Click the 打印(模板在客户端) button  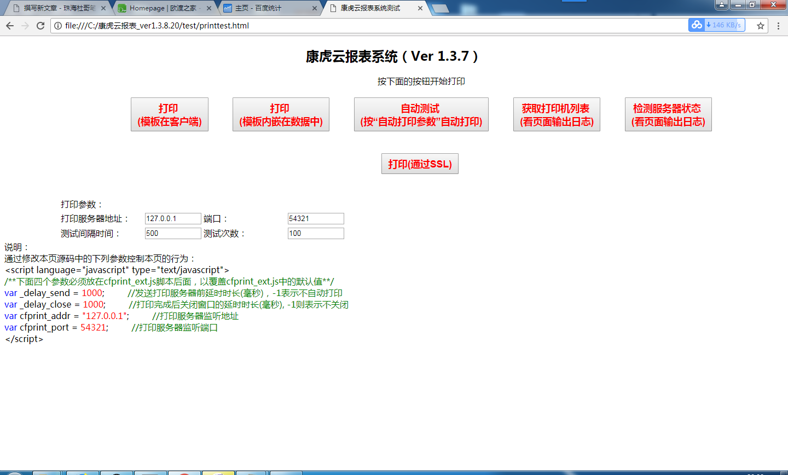[170, 114]
